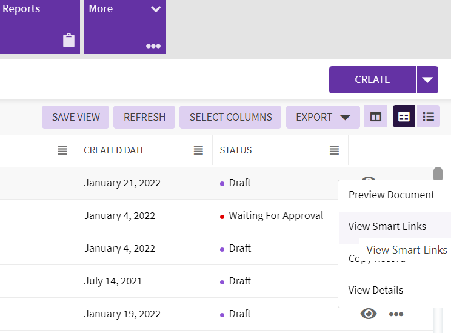This screenshot has width=451, height=333.
Task: Expand the More tile chevron
Action: click(x=156, y=9)
